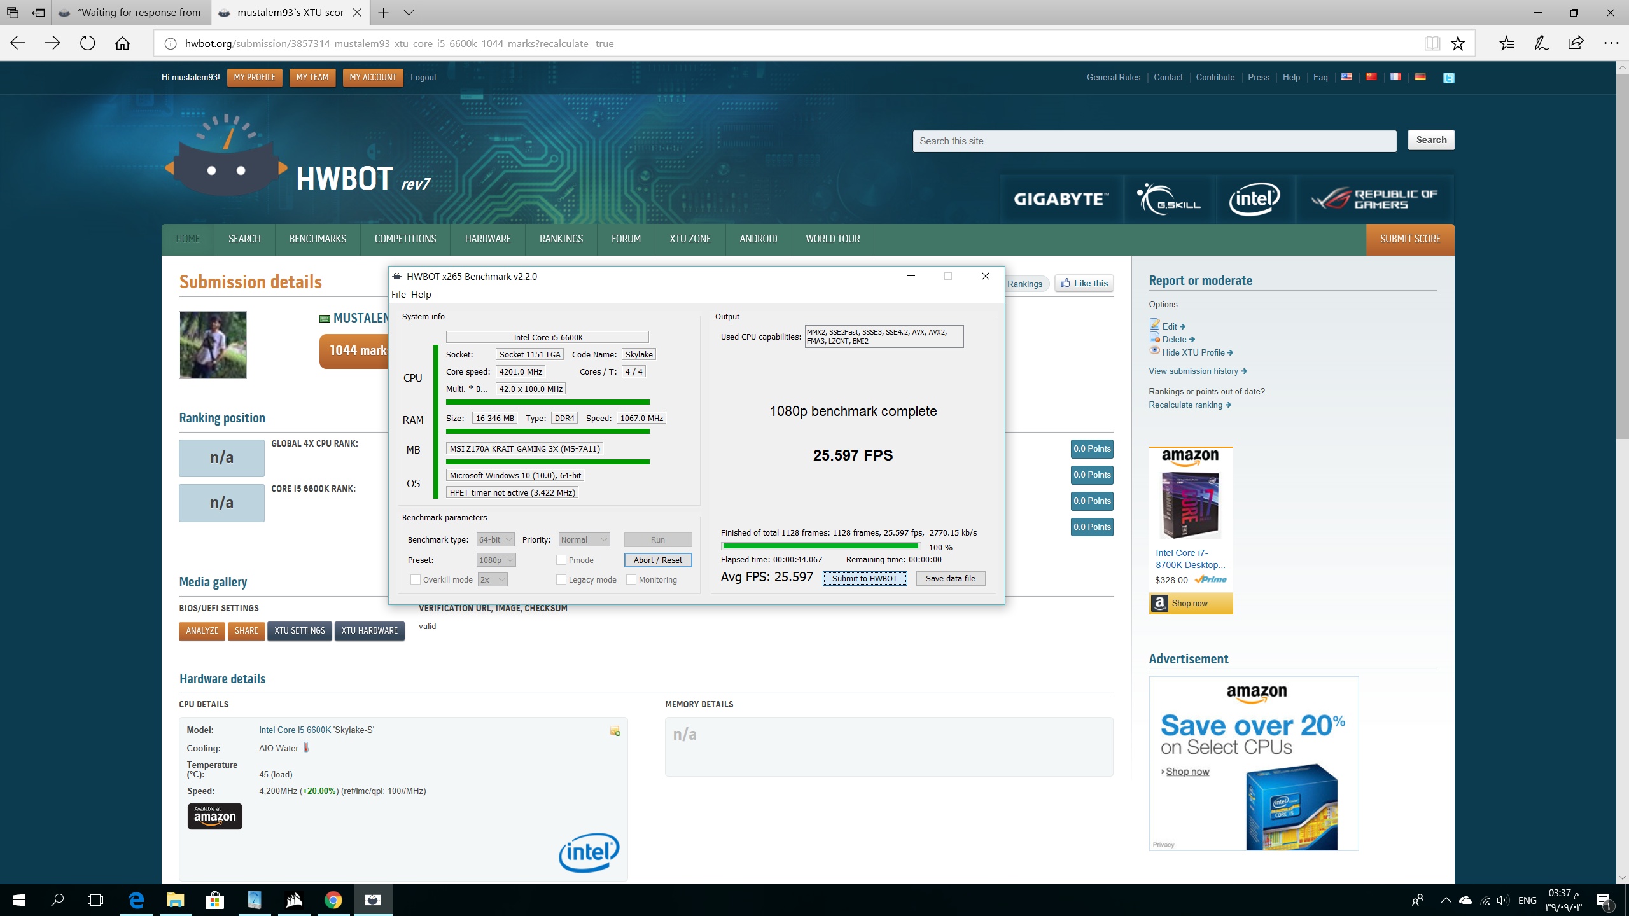Click Hide XTU Profile option
Screen dimensions: 1629x916
click(1193, 352)
